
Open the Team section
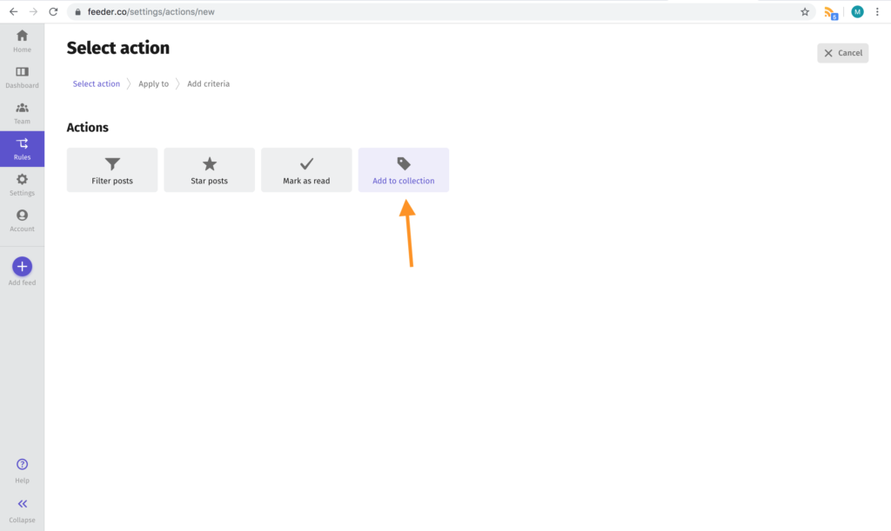tap(22, 113)
